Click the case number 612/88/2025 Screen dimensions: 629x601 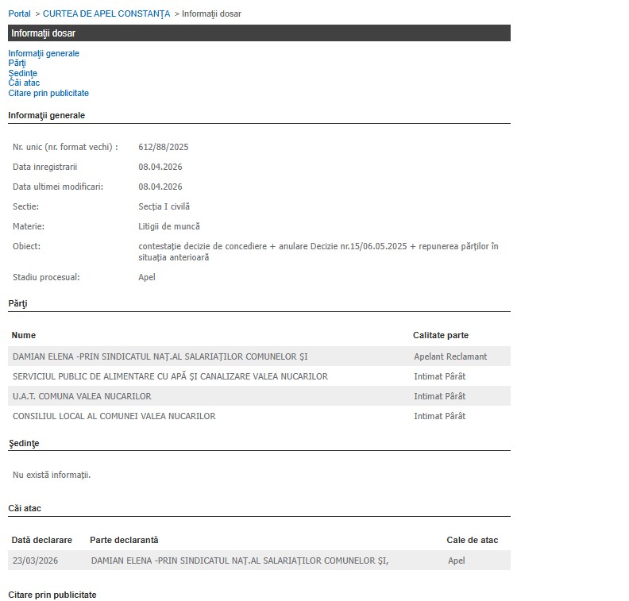[x=163, y=147]
